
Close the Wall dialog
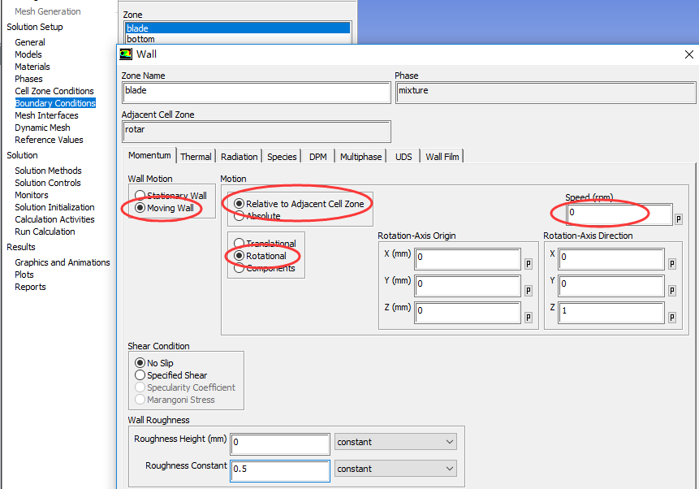click(688, 54)
